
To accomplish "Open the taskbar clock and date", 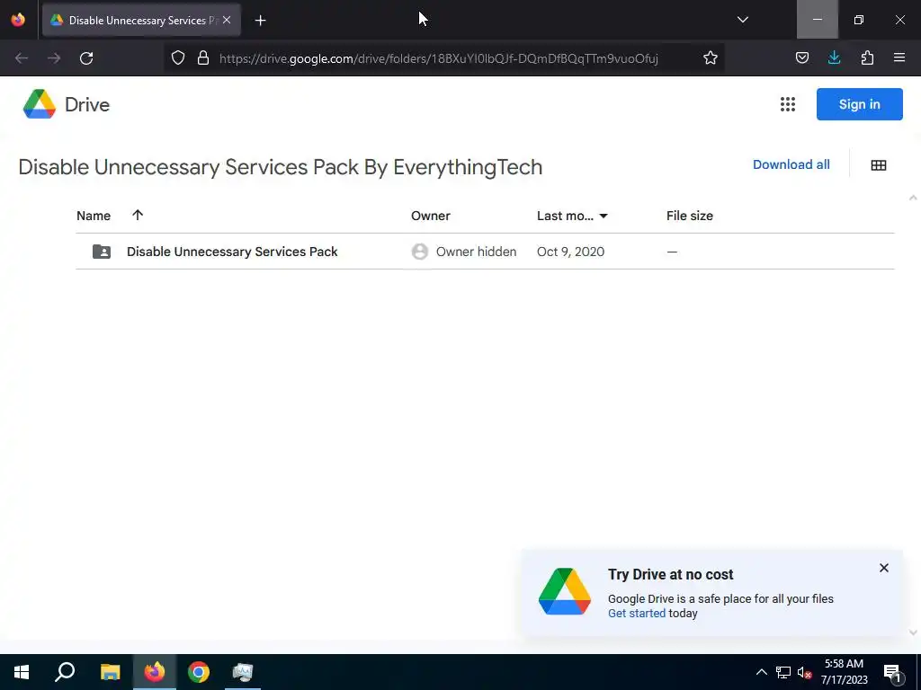I will (844, 672).
